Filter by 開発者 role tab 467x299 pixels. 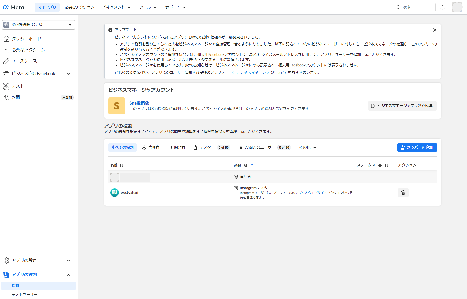point(176,148)
